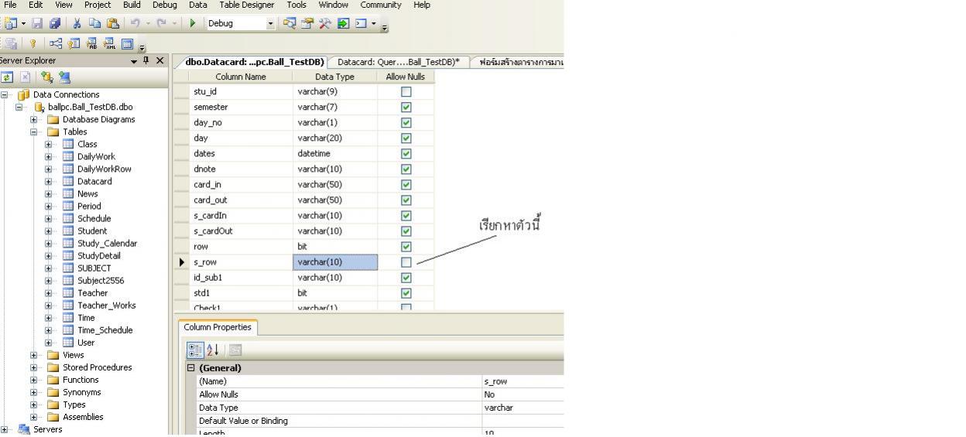Click the Start Debugging green arrow
Image resolution: width=966 pixels, height=437 pixels.
tap(193, 23)
